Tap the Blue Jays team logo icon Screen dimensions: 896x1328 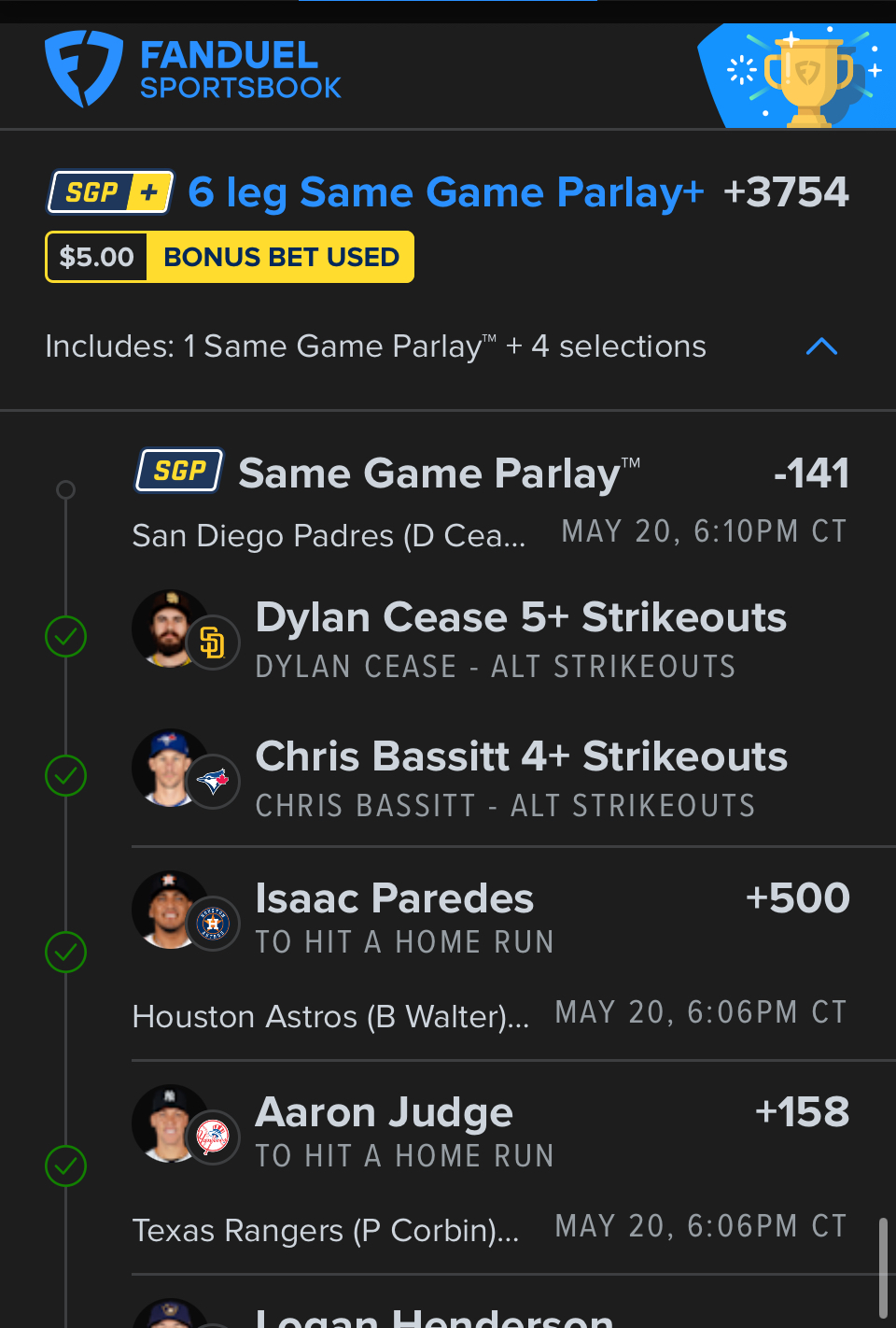(x=213, y=781)
